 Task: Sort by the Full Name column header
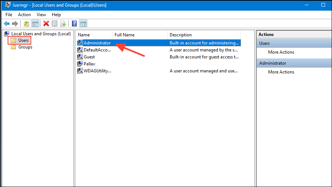[x=140, y=35]
